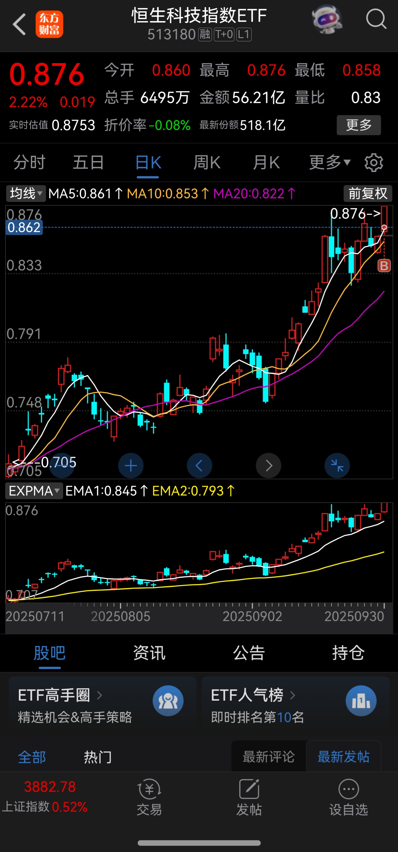Tap the 更多 quote details button

coord(359,125)
